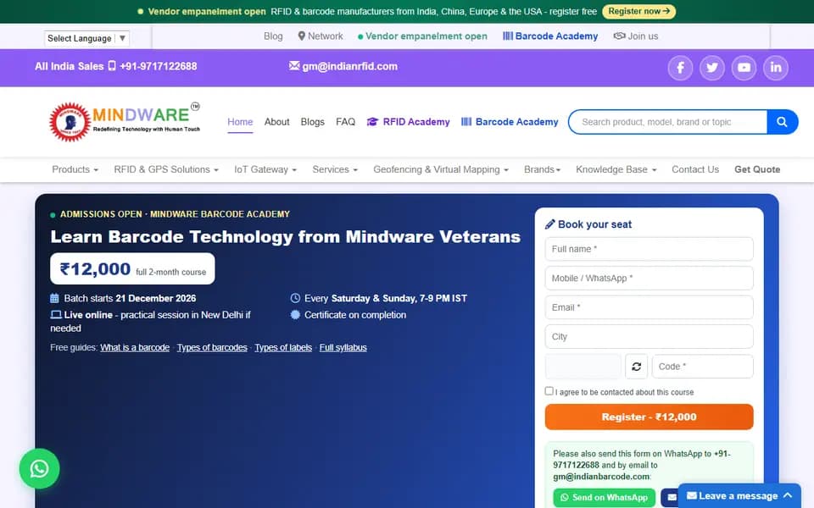
Task: Click the barcode icon in top bar Barcode Academy
Action: [x=508, y=36]
